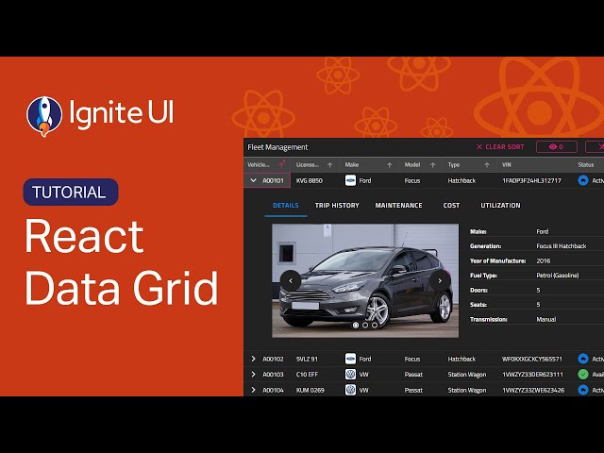Open the DETAILS tab
604x453 pixels.
click(285, 206)
